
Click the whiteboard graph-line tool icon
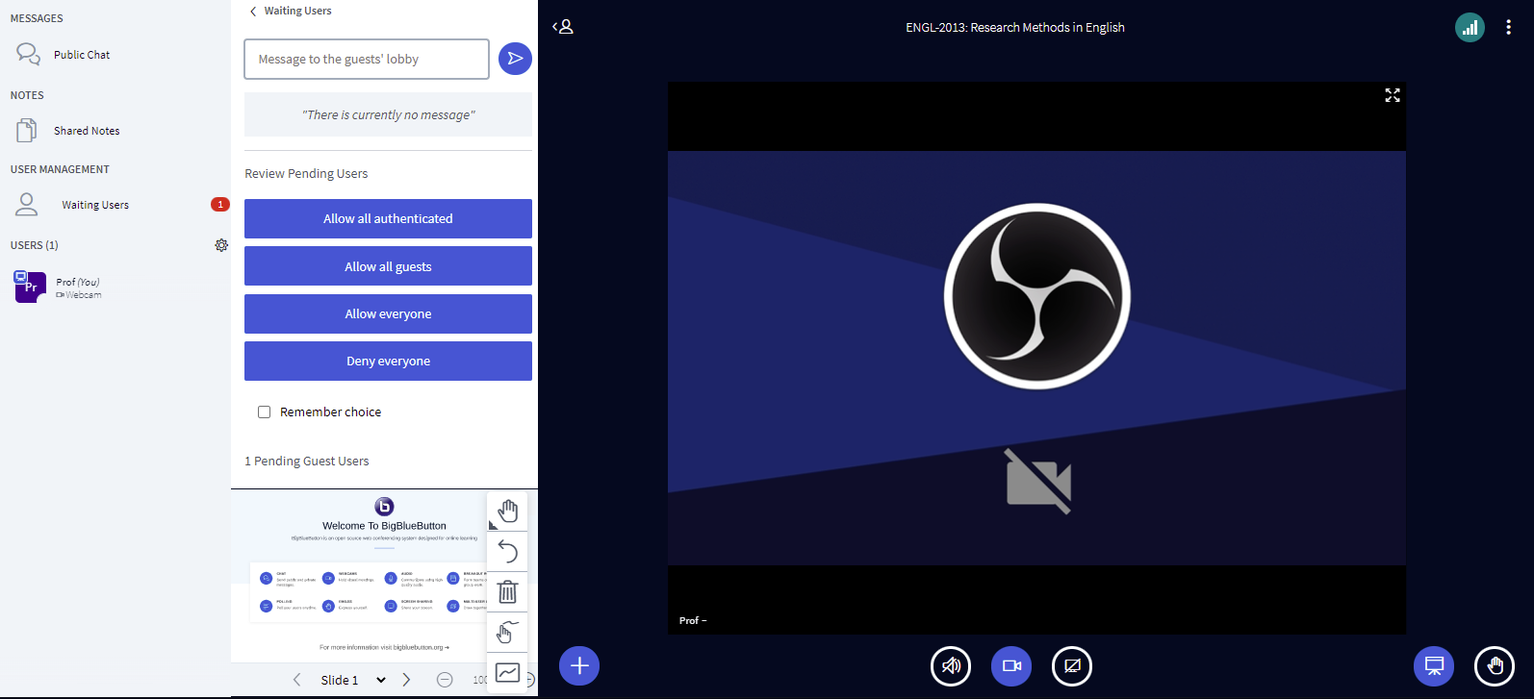pos(507,672)
